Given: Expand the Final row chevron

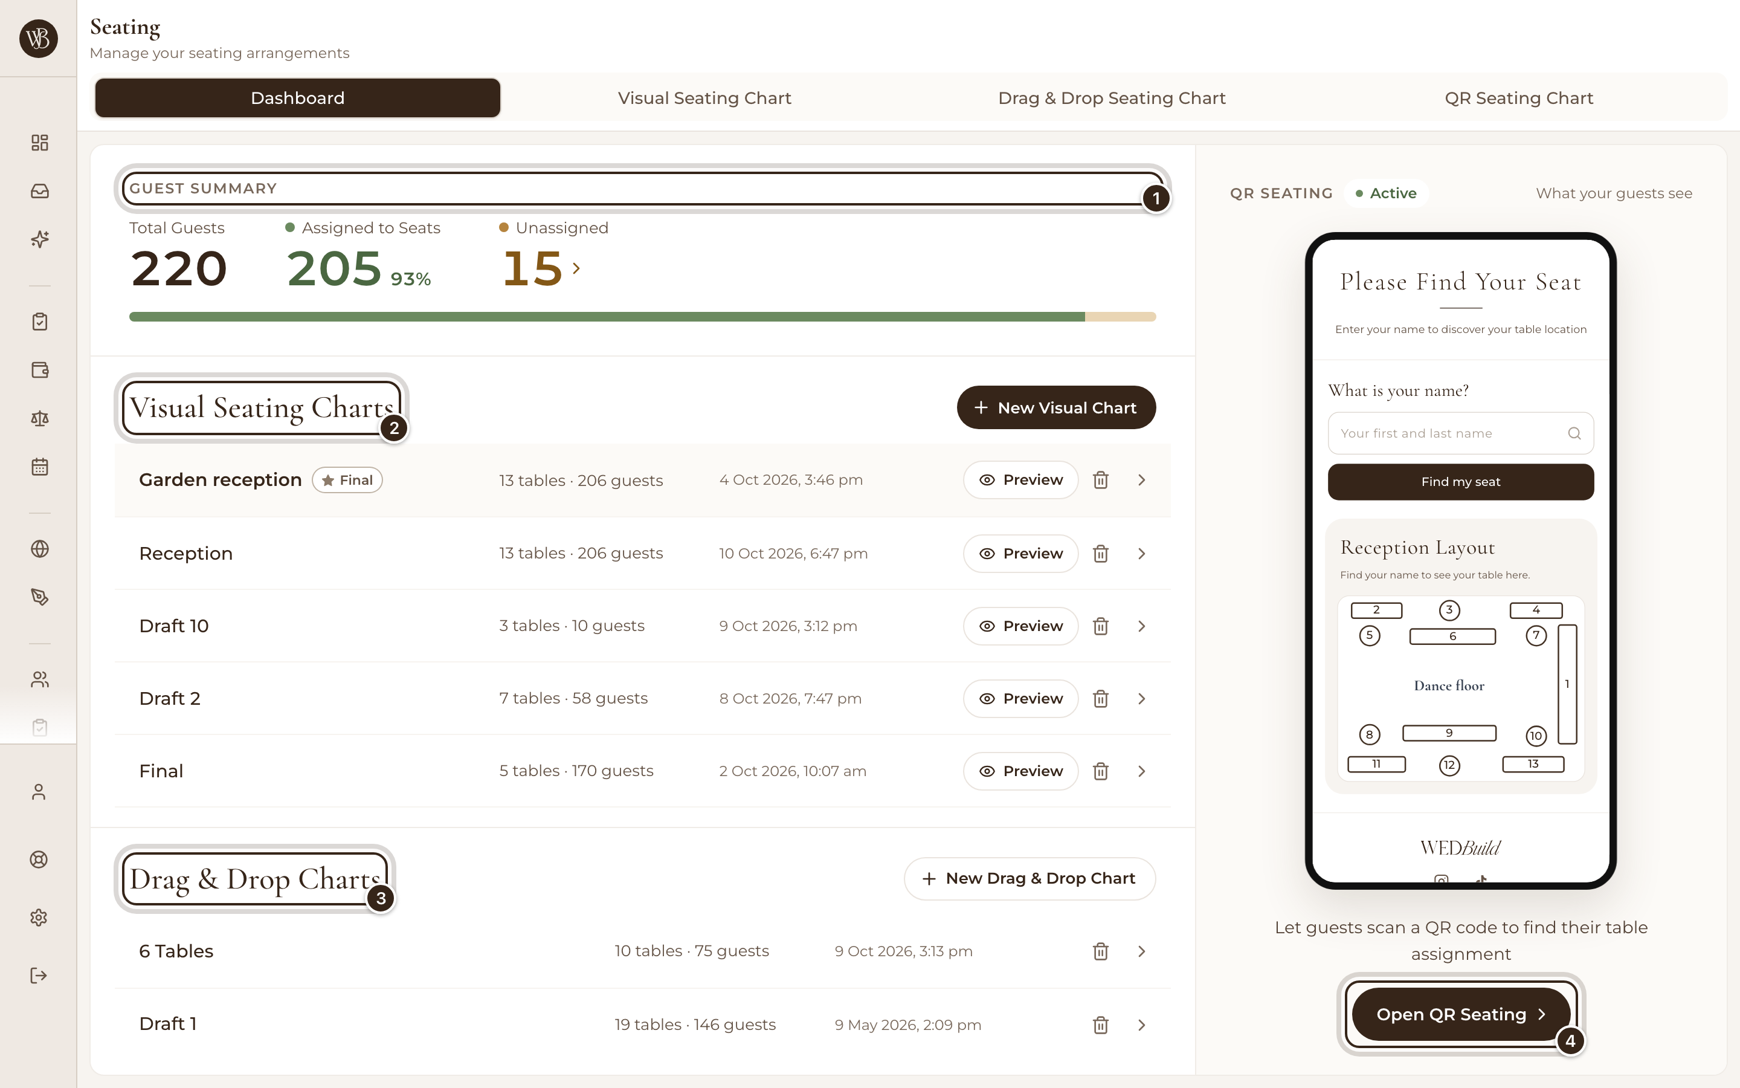Looking at the screenshot, I should (1141, 771).
